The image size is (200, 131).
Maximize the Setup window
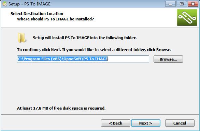pos(182,4)
